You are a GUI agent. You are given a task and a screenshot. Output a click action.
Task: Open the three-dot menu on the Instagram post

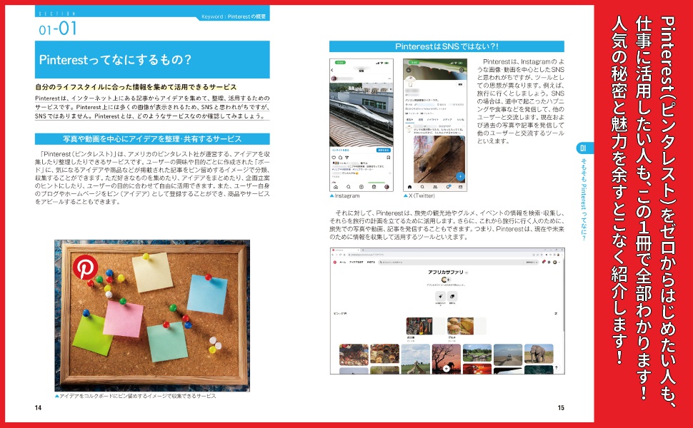point(389,79)
